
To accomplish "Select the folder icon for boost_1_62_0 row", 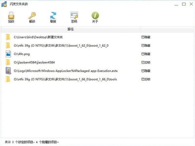I will (x=8, y=46).
